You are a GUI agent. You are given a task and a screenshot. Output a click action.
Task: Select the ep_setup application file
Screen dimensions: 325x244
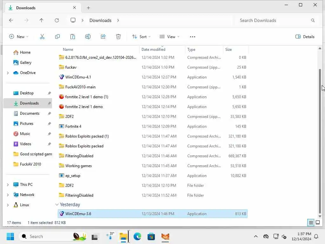pos(153,175)
